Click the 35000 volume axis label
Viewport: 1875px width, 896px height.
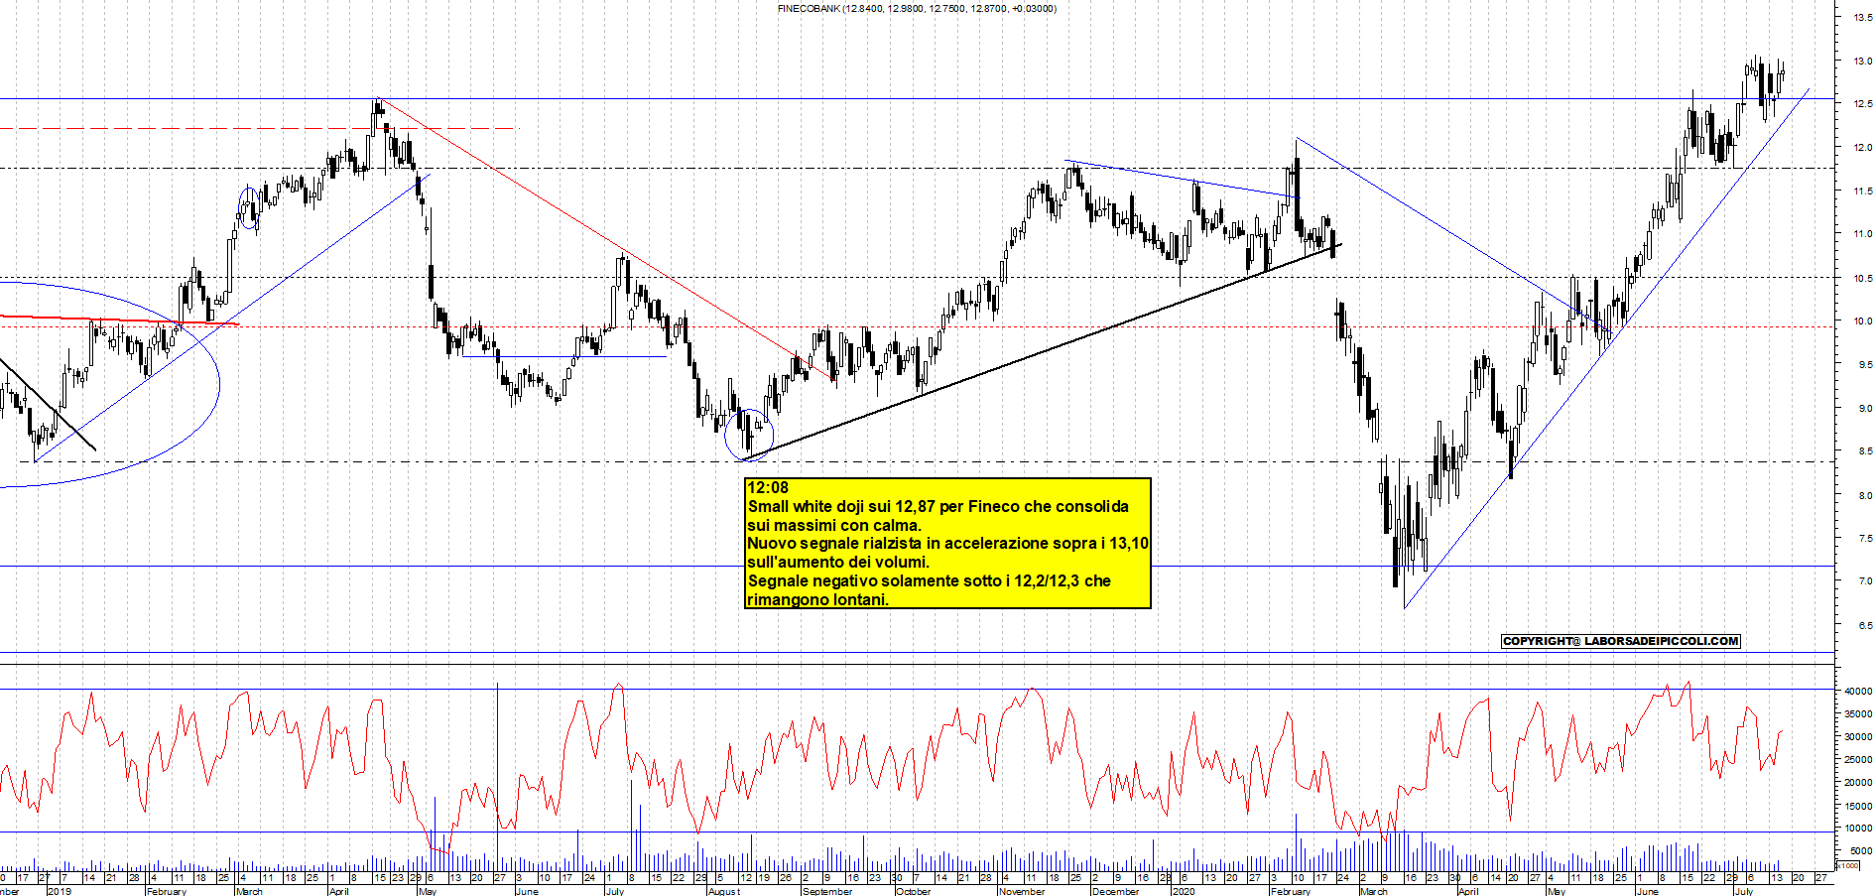coord(1858,713)
